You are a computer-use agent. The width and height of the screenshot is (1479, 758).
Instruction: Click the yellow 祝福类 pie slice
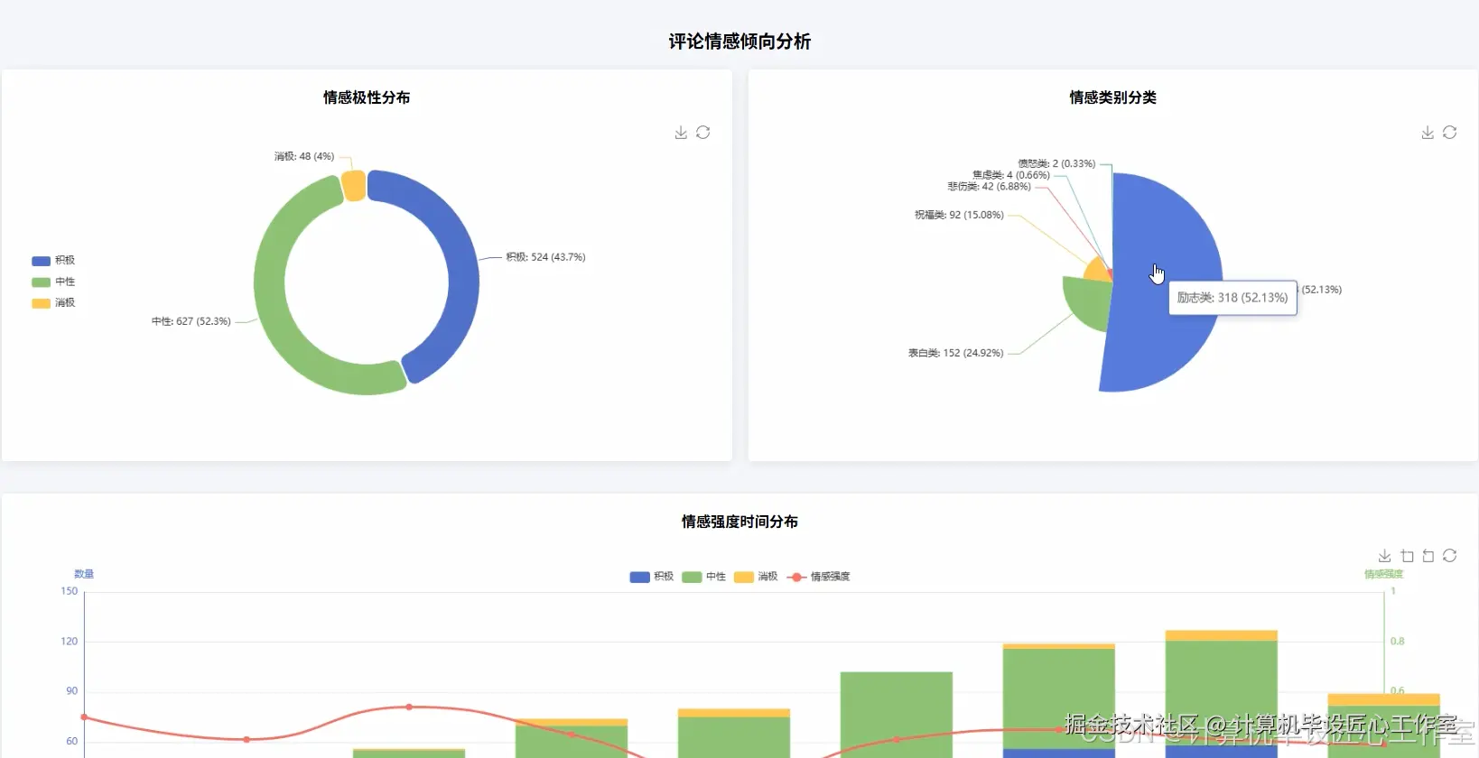coord(1096,271)
